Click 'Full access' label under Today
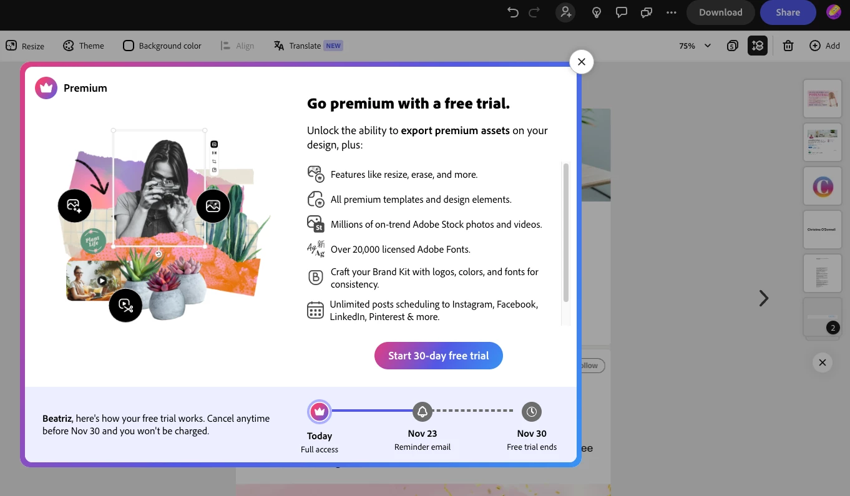 [x=320, y=449]
